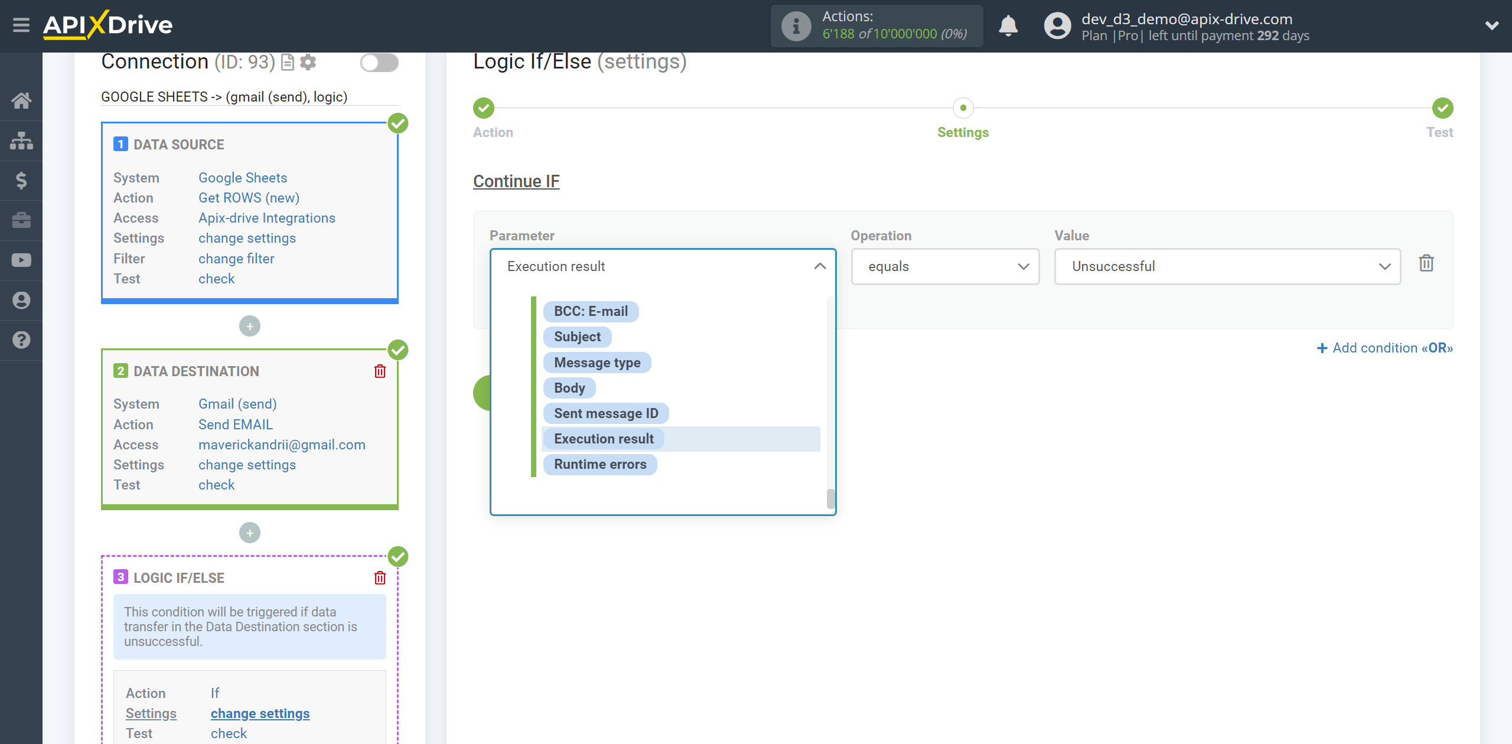Open the Operation equals dropdown
The image size is (1512, 744).
point(945,266)
